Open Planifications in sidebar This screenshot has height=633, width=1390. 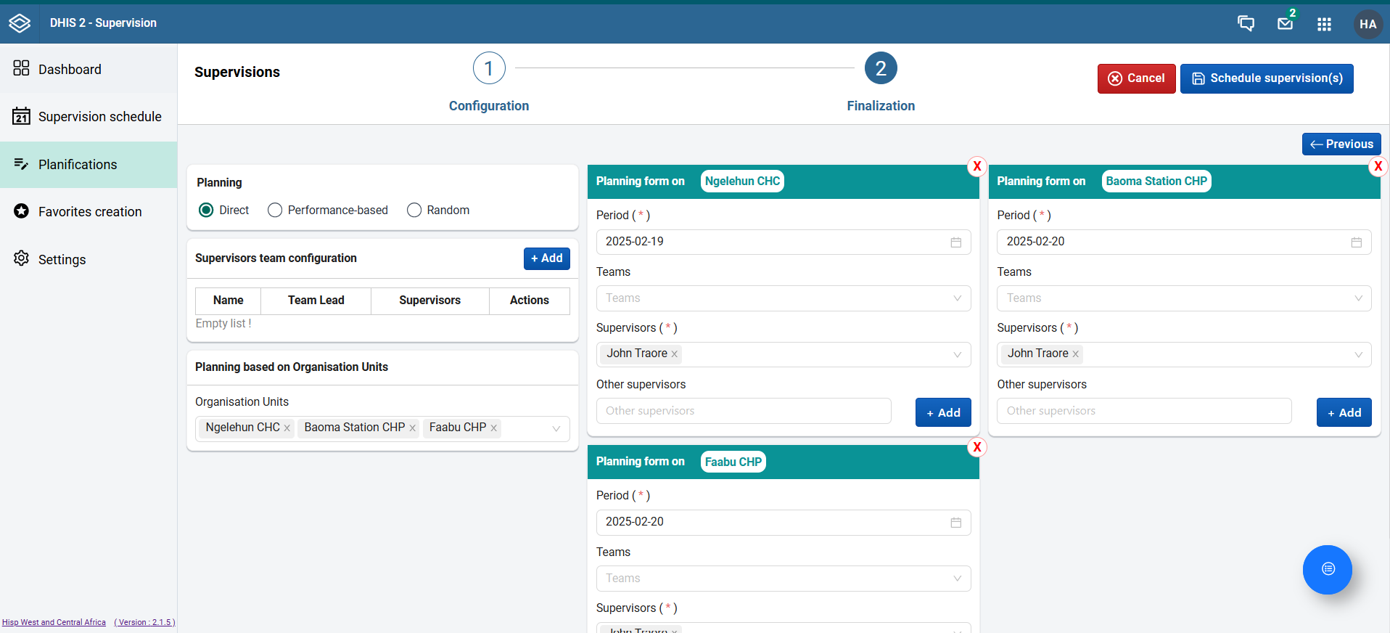(x=89, y=165)
